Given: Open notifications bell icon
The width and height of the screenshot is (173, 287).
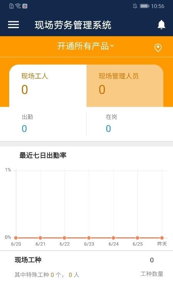Looking at the screenshot, I should (x=161, y=25).
